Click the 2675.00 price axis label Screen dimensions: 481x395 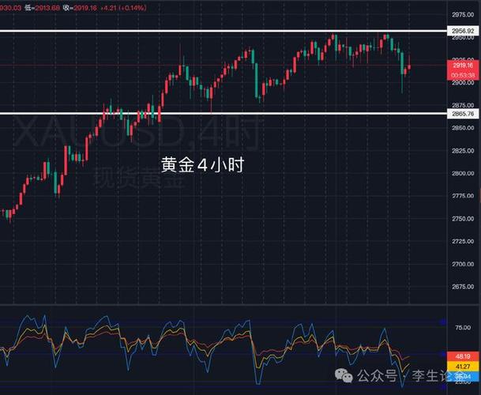[x=463, y=287]
